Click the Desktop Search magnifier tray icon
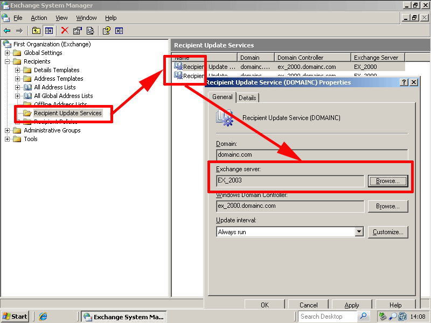This screenshot has width=431, height=323. click(x=393, y=317)
